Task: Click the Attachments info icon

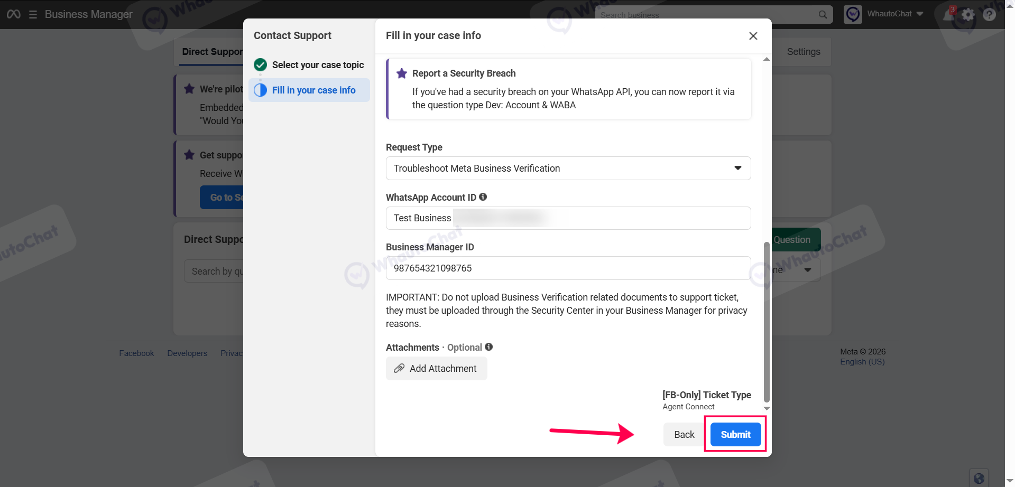Action: 488,347
